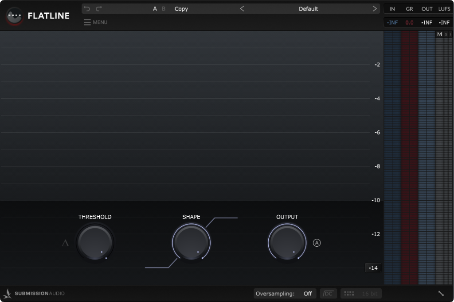
Task: Click the -14 scale value box
Action: point(373,268)
